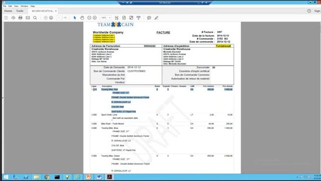The image size is (321, 181).
Task: Open the zoom percentage dropdown
Action: pyautogui.click(x=106, y=18)
